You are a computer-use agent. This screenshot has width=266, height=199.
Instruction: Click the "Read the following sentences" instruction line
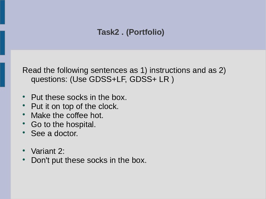point(124,71)
